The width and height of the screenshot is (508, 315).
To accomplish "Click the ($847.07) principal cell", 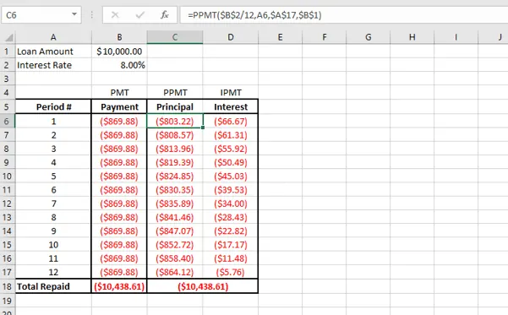I will [x=175, y=231].
